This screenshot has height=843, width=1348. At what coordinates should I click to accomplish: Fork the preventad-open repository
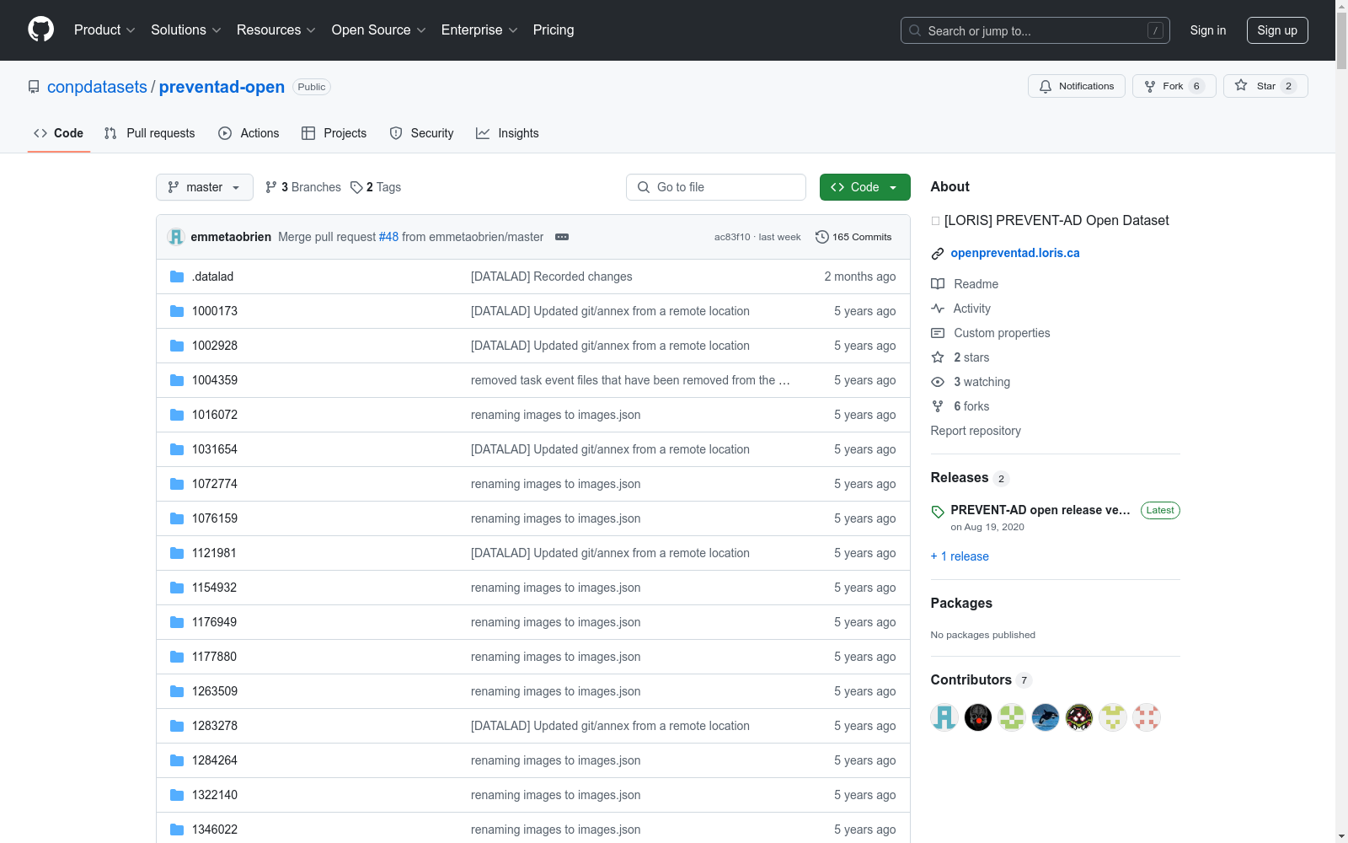pyautogui.click(x=1174, y=86)
